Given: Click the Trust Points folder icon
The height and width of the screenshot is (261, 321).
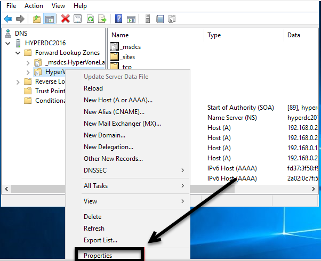Looking at the screenshot, I should [28, 91].
